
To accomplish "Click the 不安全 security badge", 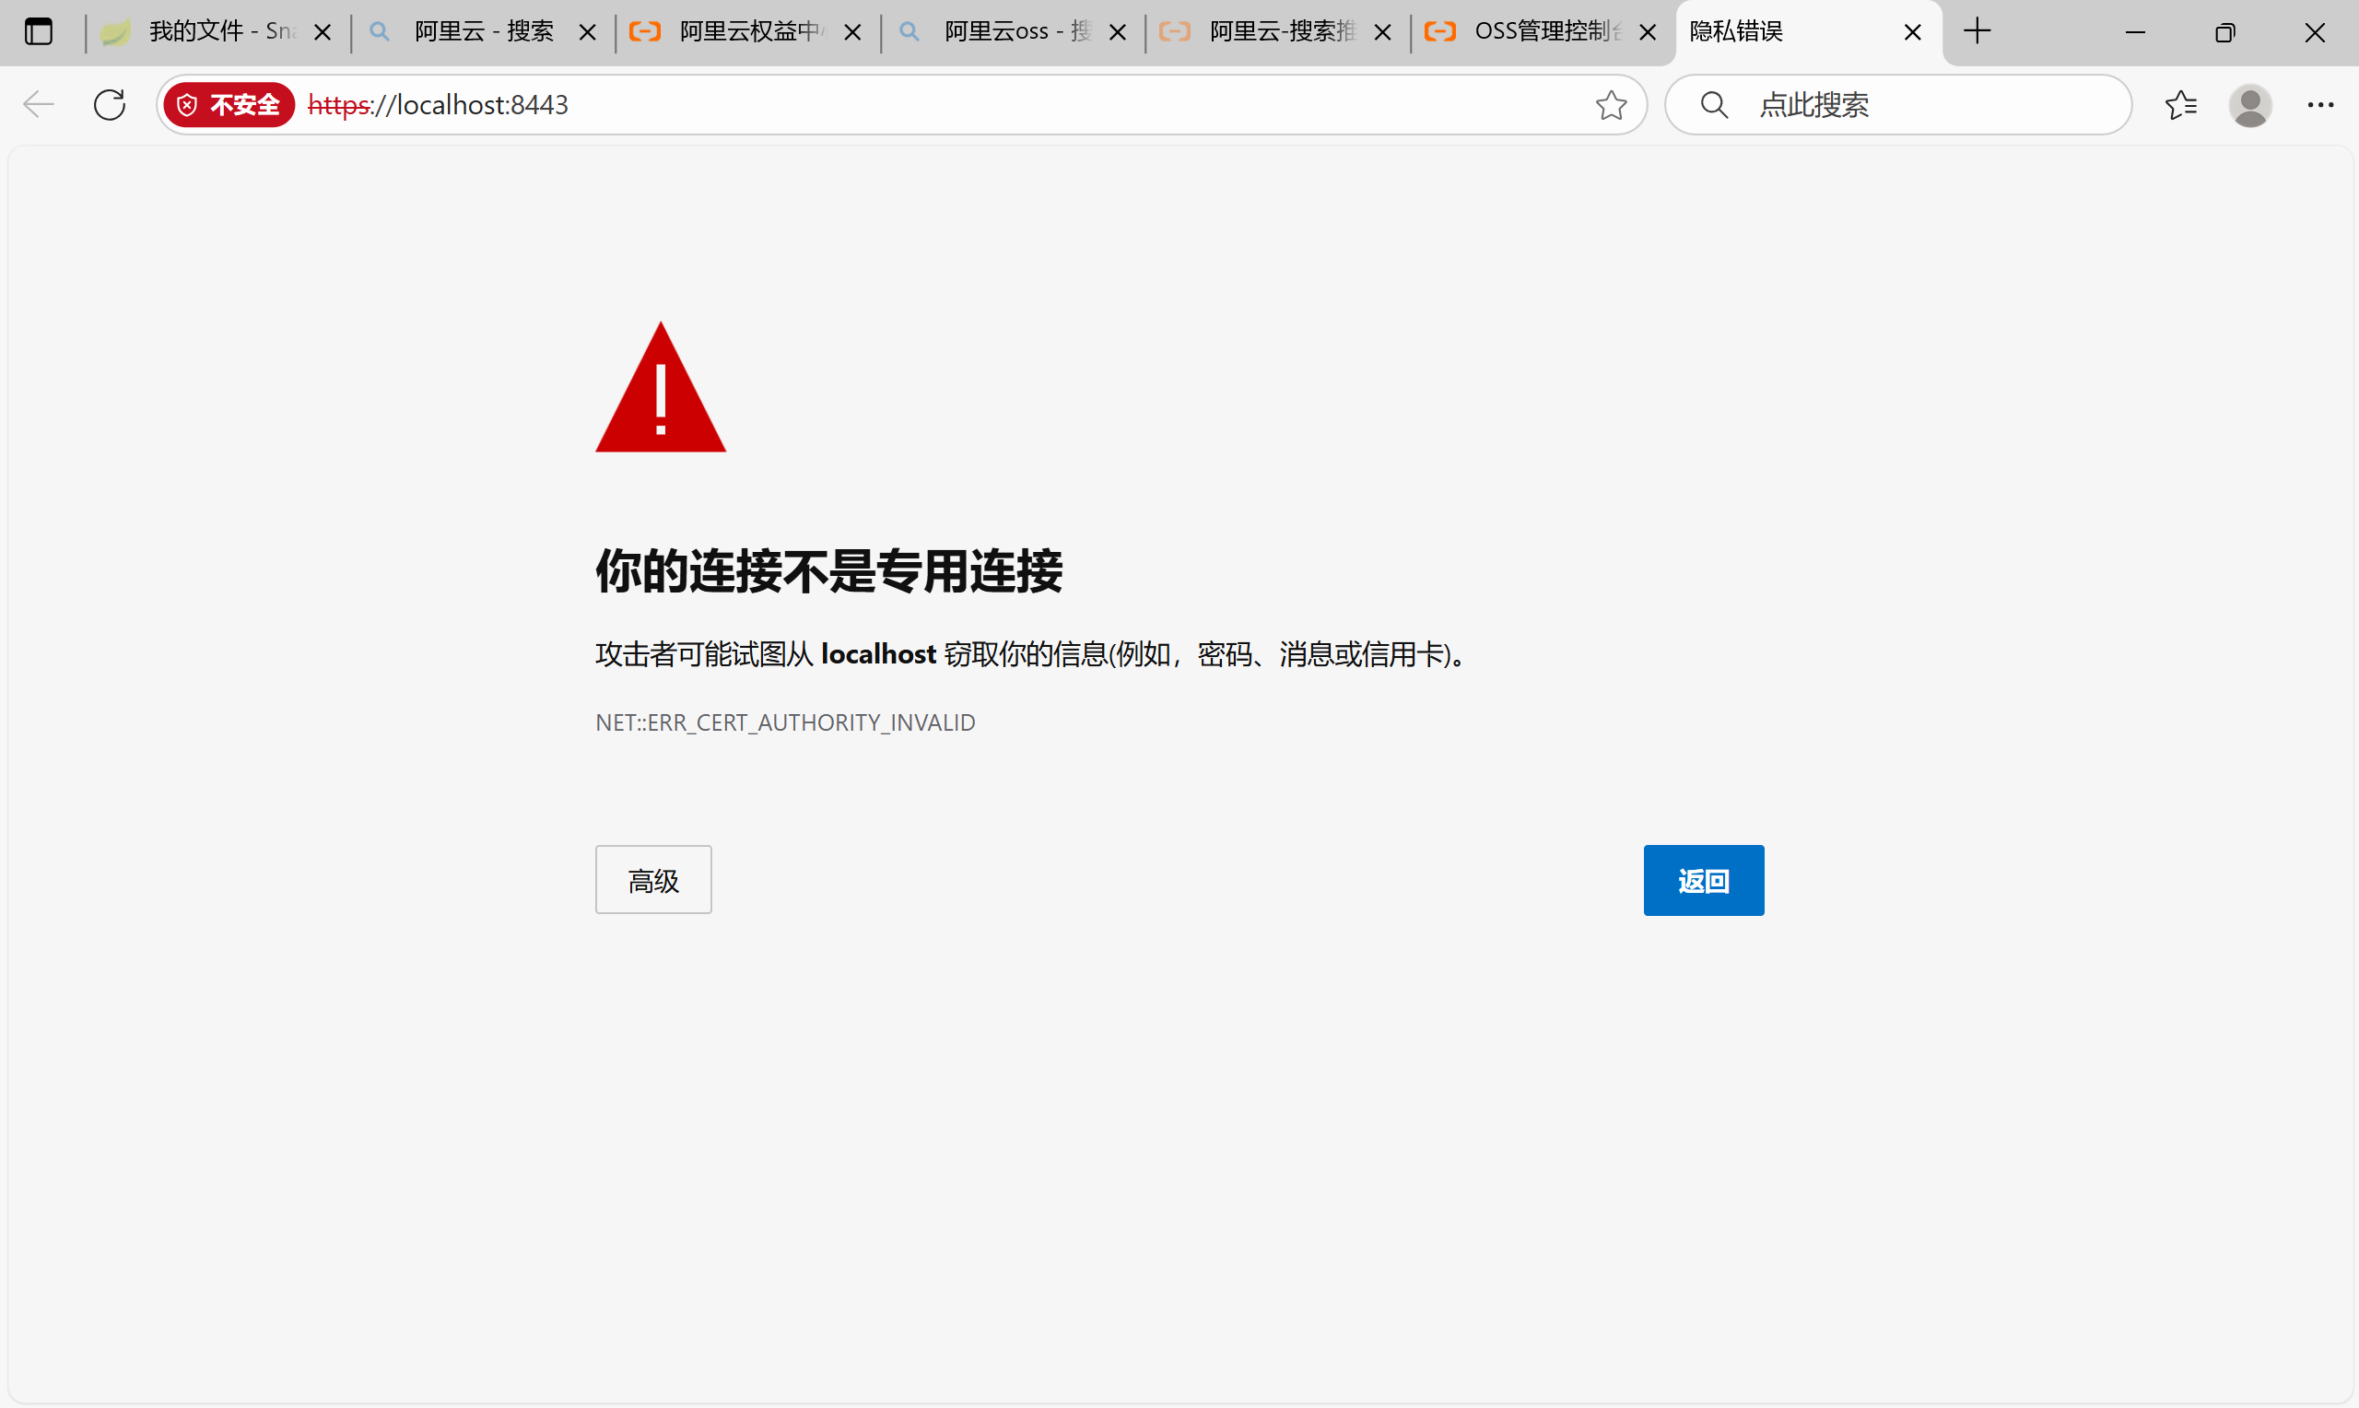I will pyautogui.click(x=229, y=104).
